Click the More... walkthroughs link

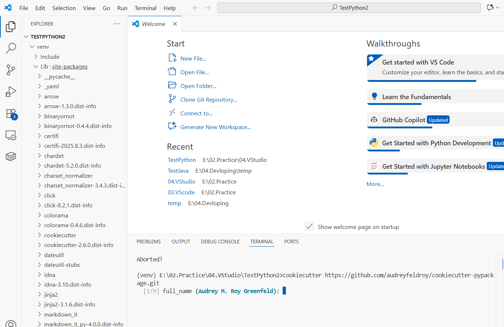point(375,184)
